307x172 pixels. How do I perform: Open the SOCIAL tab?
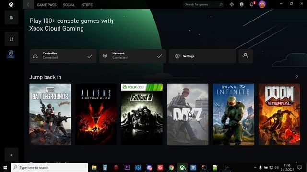point(69,5)
